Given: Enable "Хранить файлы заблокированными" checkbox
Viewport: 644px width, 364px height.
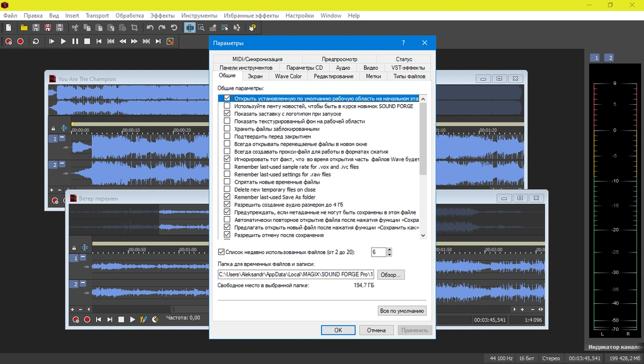Looking at the screenshot, I should [x=227, y=129].
